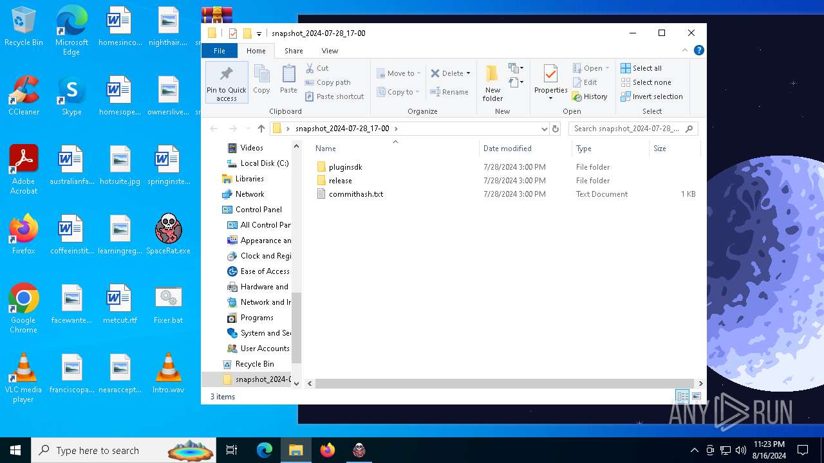Click the Delete button in ribbon
Image resolution: width=824 pixels, height=463 pixels.
[447, 73]
